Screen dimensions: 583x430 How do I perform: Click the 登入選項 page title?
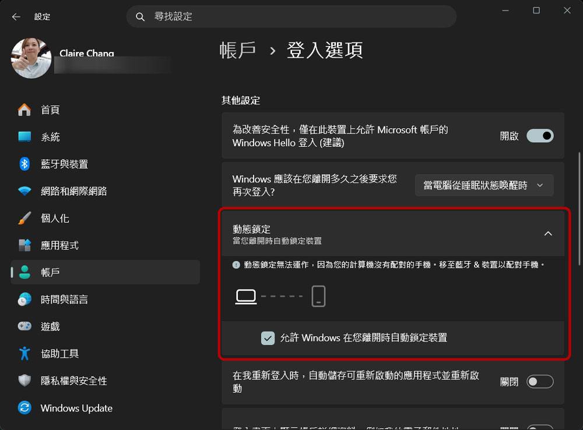pos(325,50)
